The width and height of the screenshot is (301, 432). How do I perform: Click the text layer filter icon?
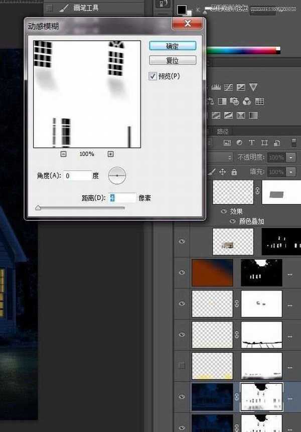pos(252,143)
